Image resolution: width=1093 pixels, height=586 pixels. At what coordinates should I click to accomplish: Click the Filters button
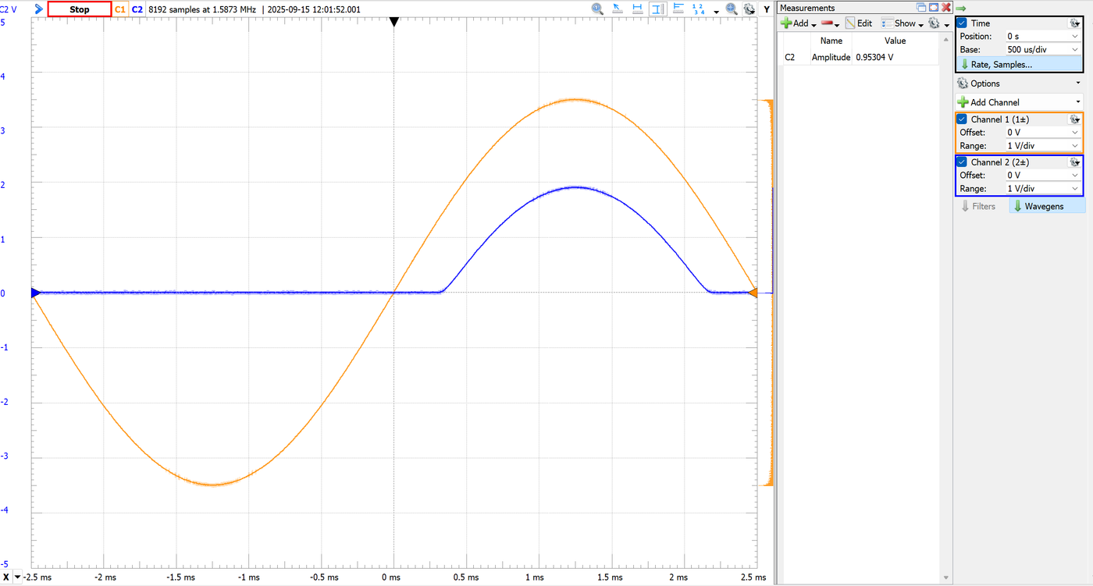tap(979, 206)
